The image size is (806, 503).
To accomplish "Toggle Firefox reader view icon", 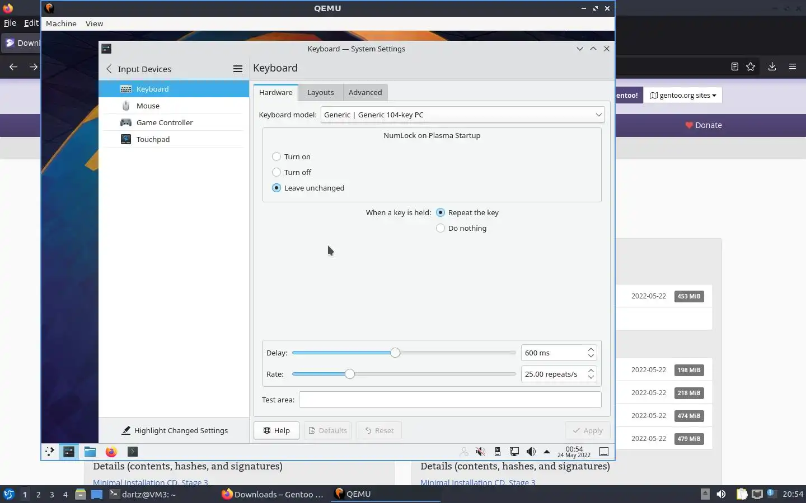I will coord(735,67).
